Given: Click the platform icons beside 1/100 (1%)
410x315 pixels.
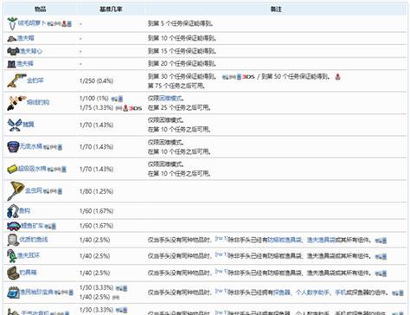Looking at the screenshot, I should [117, 99].
